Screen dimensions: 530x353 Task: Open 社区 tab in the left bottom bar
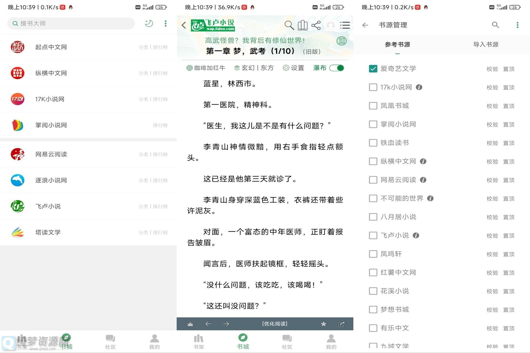click(x=110, y=341)
